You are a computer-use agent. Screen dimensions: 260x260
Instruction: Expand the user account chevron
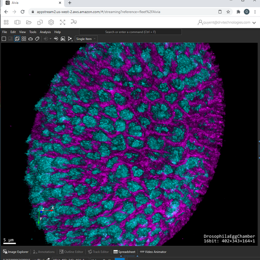(254, 23)
